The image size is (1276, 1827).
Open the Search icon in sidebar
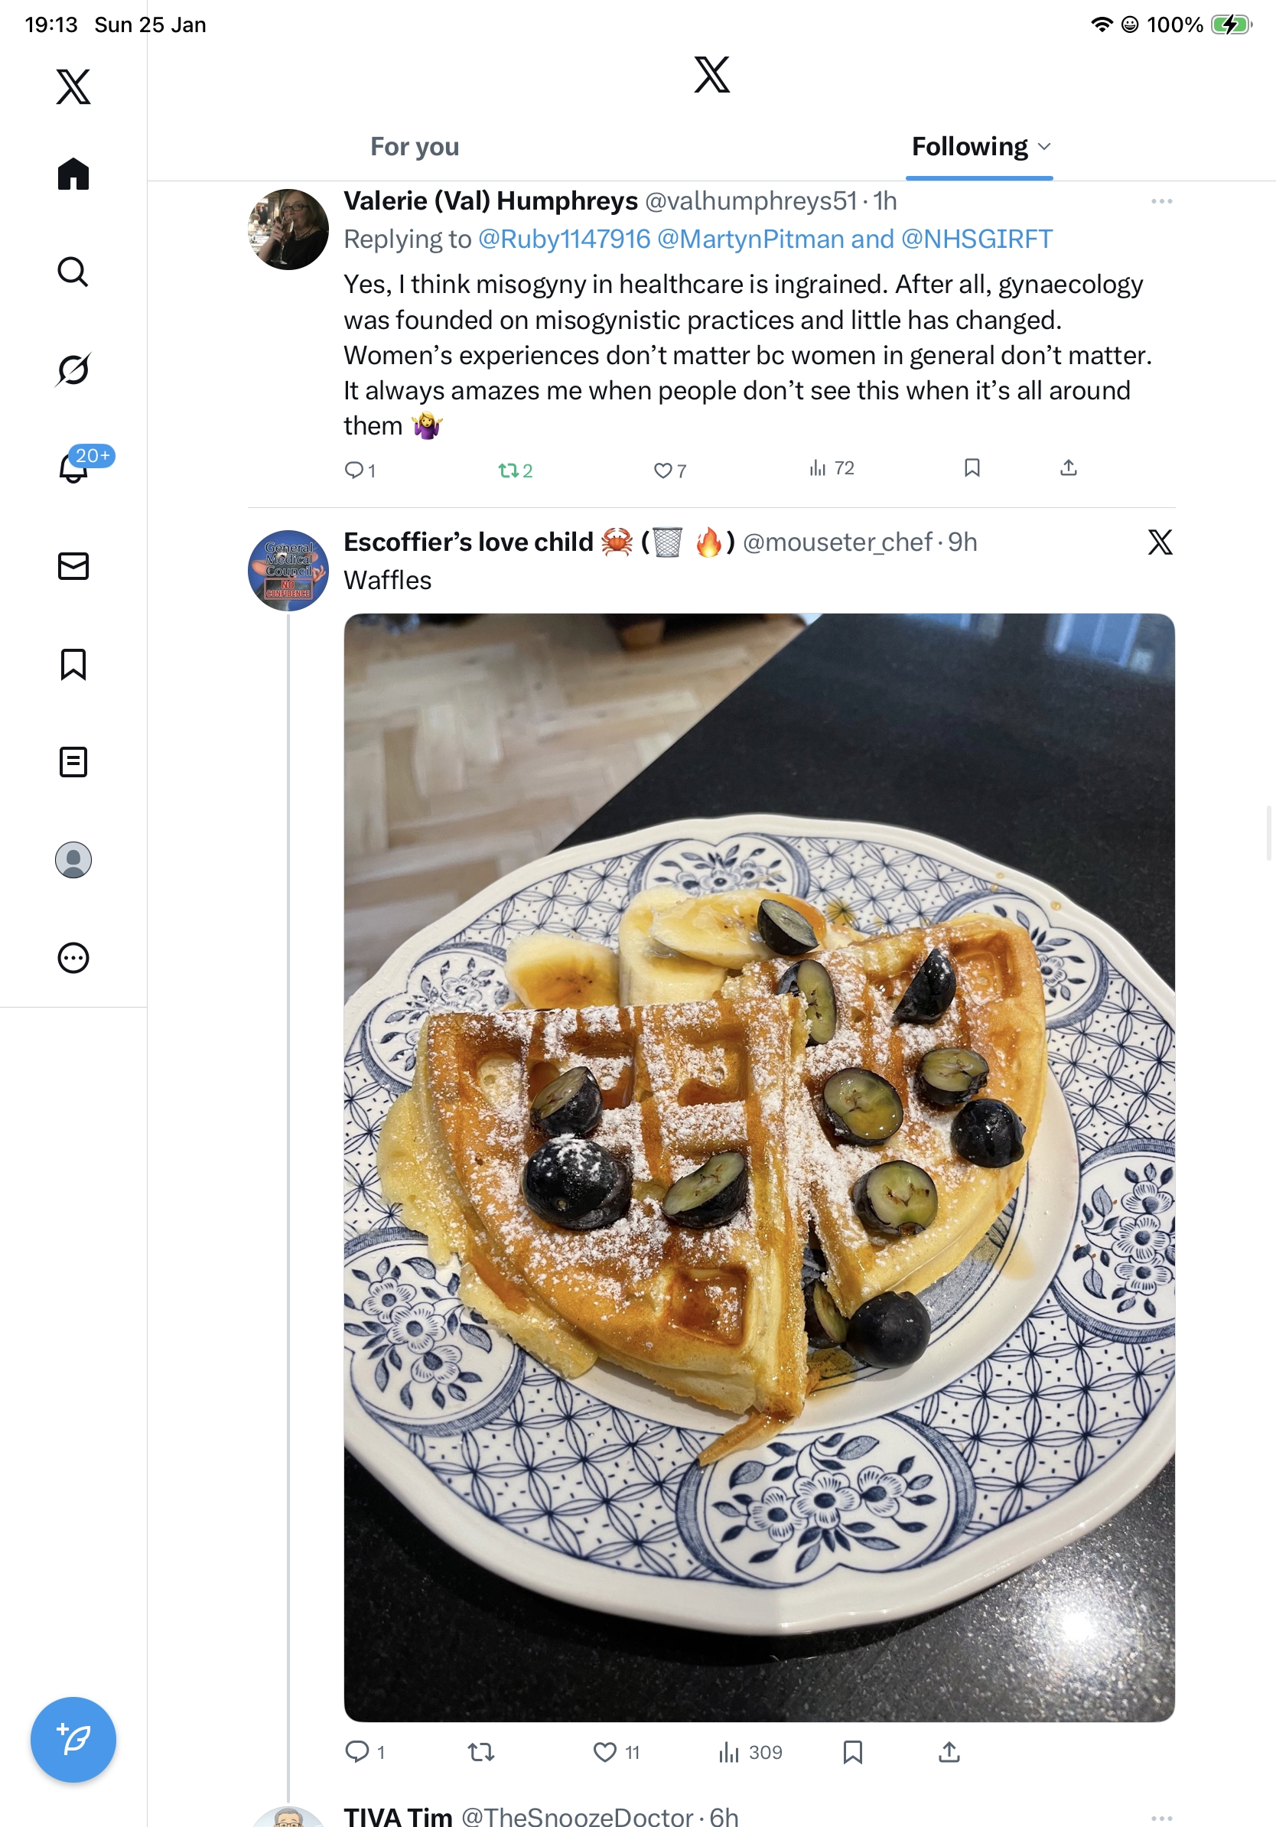coord(73,272)
